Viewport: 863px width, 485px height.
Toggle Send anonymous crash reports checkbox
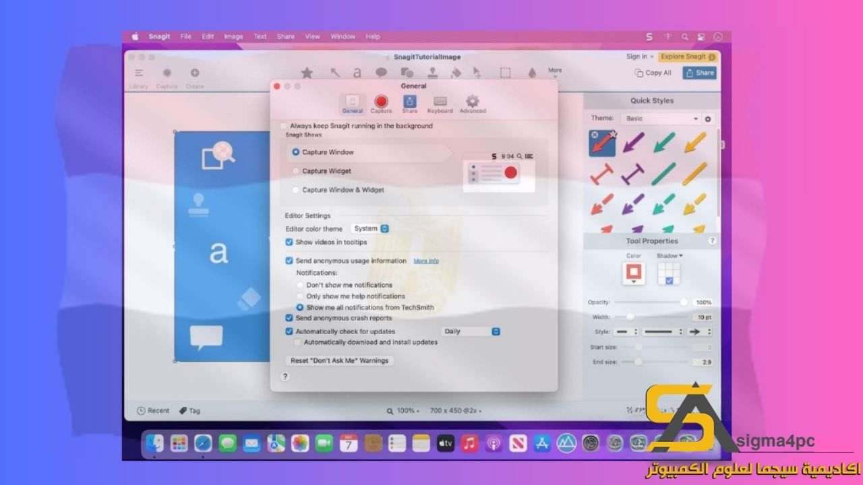289,318
